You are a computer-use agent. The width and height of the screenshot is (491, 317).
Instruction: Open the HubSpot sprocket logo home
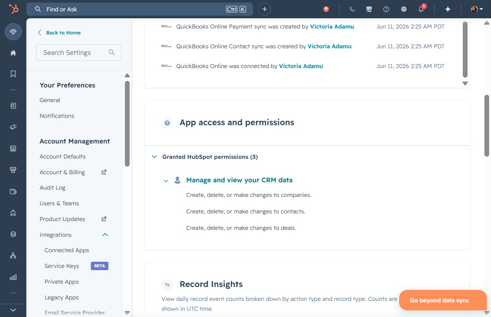click(x=14, y=9)
